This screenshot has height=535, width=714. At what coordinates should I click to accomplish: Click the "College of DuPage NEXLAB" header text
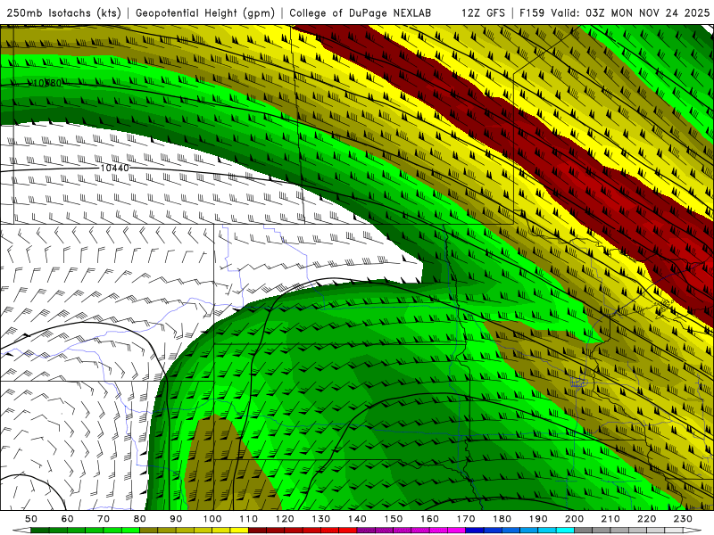(x=361, y=13)
